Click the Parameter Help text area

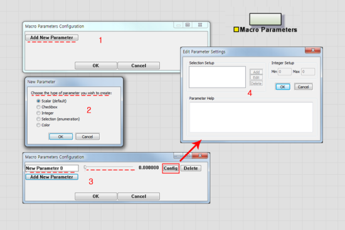point(251,117)
